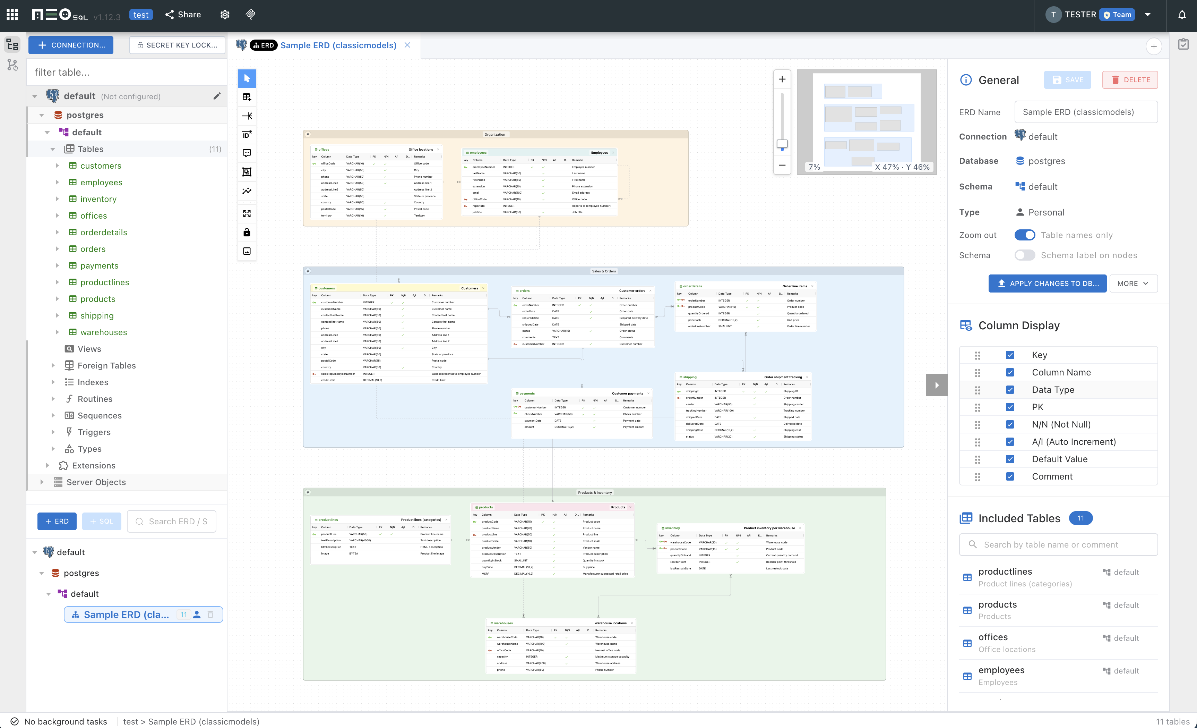Delete Sample ERD via trash icon in list
This screenshot has width=1197, height=728.
[210, 615]
